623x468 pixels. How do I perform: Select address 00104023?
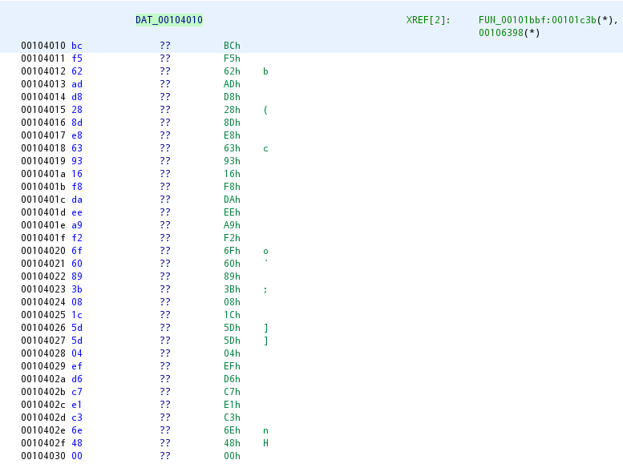click(43, 289)
